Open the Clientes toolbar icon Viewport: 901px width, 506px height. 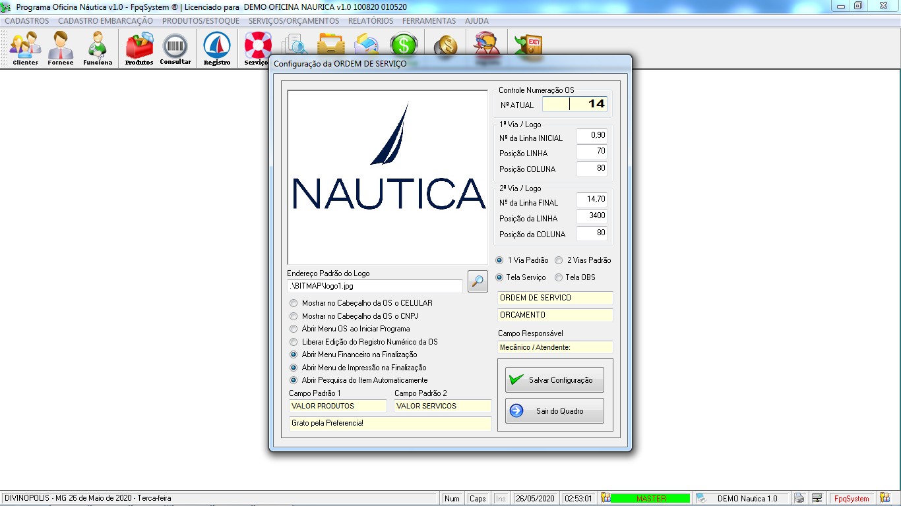[x=25, y=48]
